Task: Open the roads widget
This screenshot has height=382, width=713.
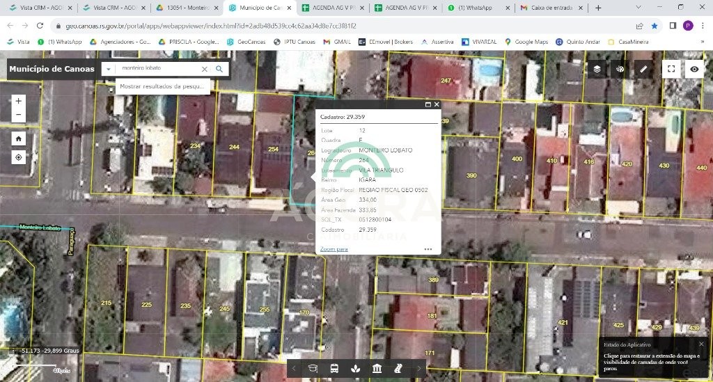Action: coord(398,368)
